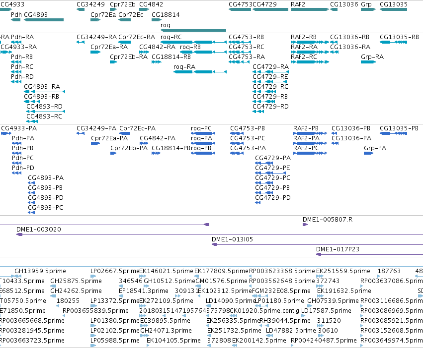Select the CG4729 gene arrow
Image resolution: width=423 pixels, height=348 pixels.
tap(270, 9)
